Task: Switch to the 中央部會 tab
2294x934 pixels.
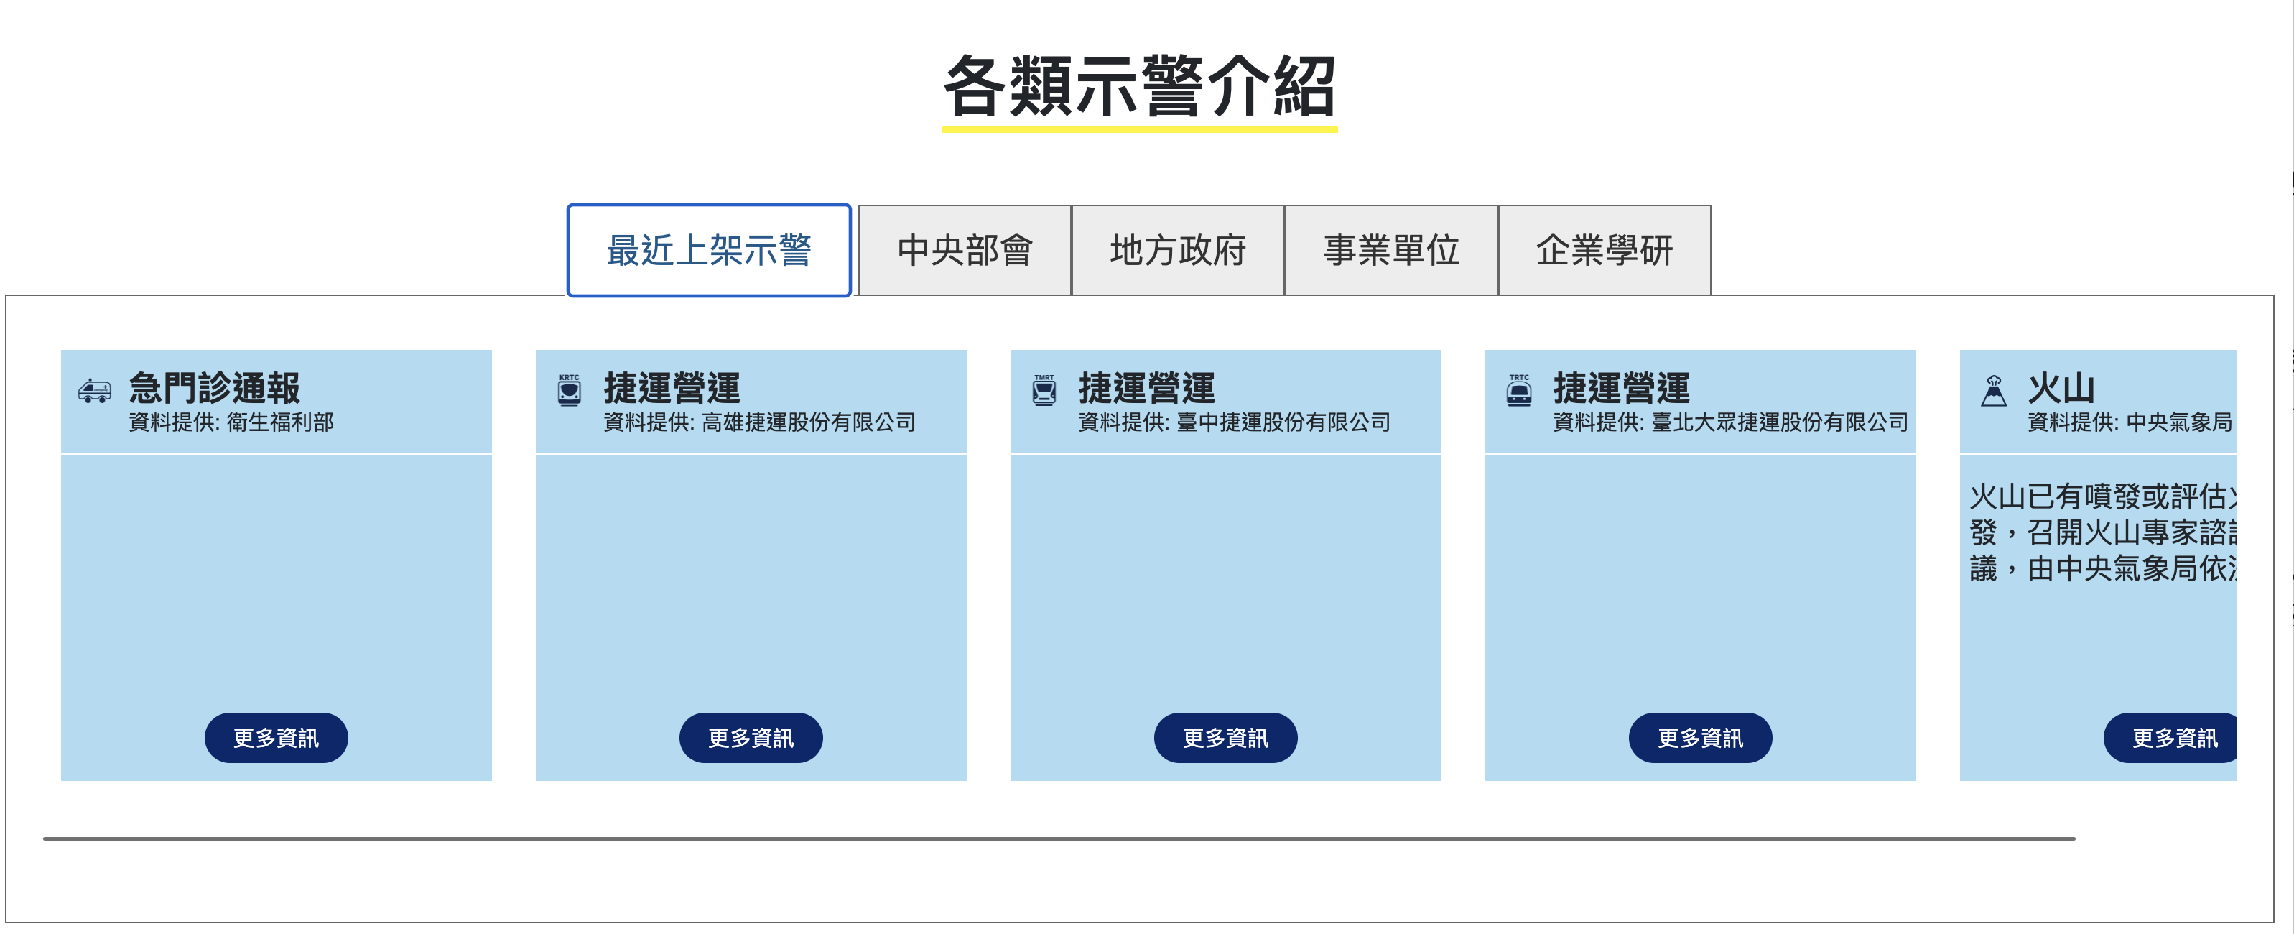Action: 965,251
